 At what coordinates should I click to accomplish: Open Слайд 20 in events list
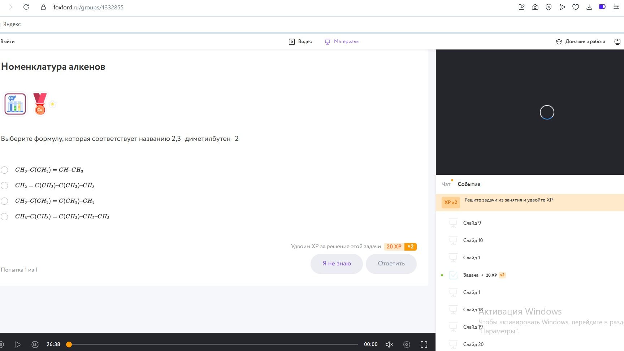[x=473, y=344]
